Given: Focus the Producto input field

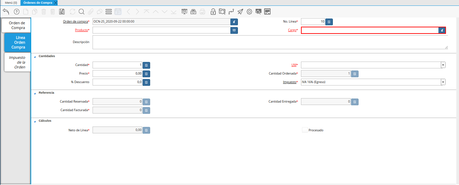Looking at the screenshot, I should tap(161, 30).
